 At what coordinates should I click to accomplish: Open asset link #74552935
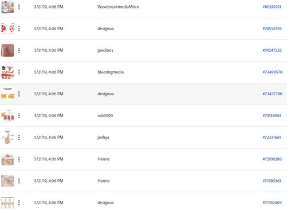[x=272, y=29]
